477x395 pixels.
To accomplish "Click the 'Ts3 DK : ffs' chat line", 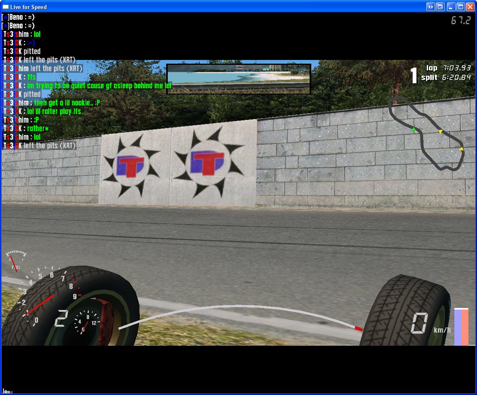I will [x=19, y=77].
